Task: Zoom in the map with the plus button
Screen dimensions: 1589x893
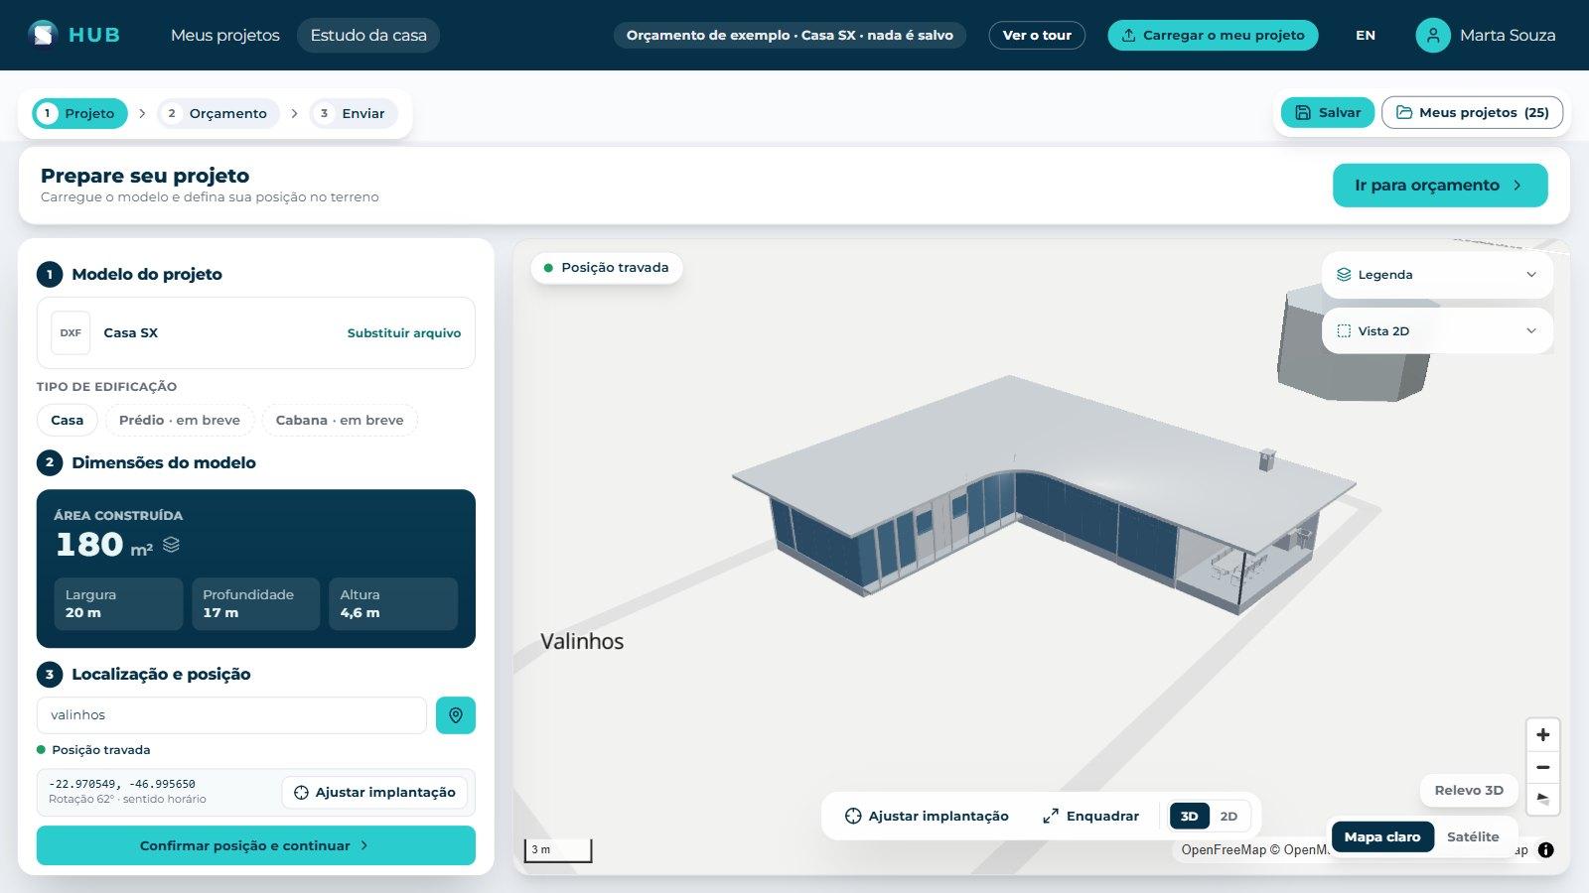Action: coord(1542,735)
